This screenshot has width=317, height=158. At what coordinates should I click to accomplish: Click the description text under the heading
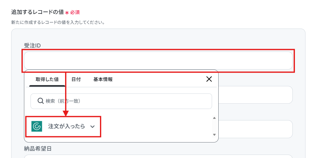pyautogui.click(x=58, y=22)
